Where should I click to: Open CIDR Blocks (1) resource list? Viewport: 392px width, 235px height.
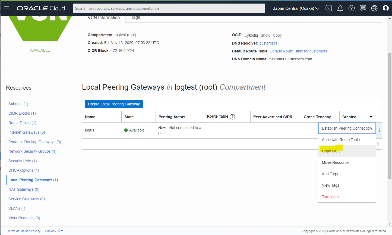(x=22, y=113)
